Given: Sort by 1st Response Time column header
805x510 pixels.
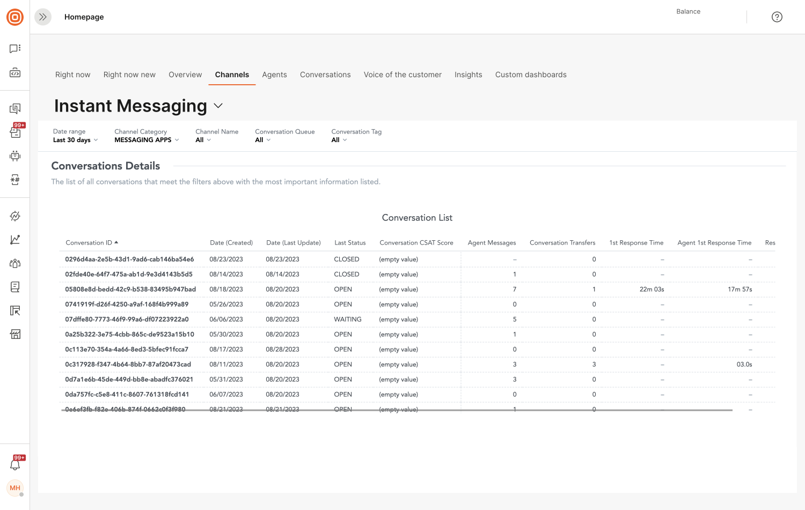Looking at the screenshot, I should (x=636, y=243).
